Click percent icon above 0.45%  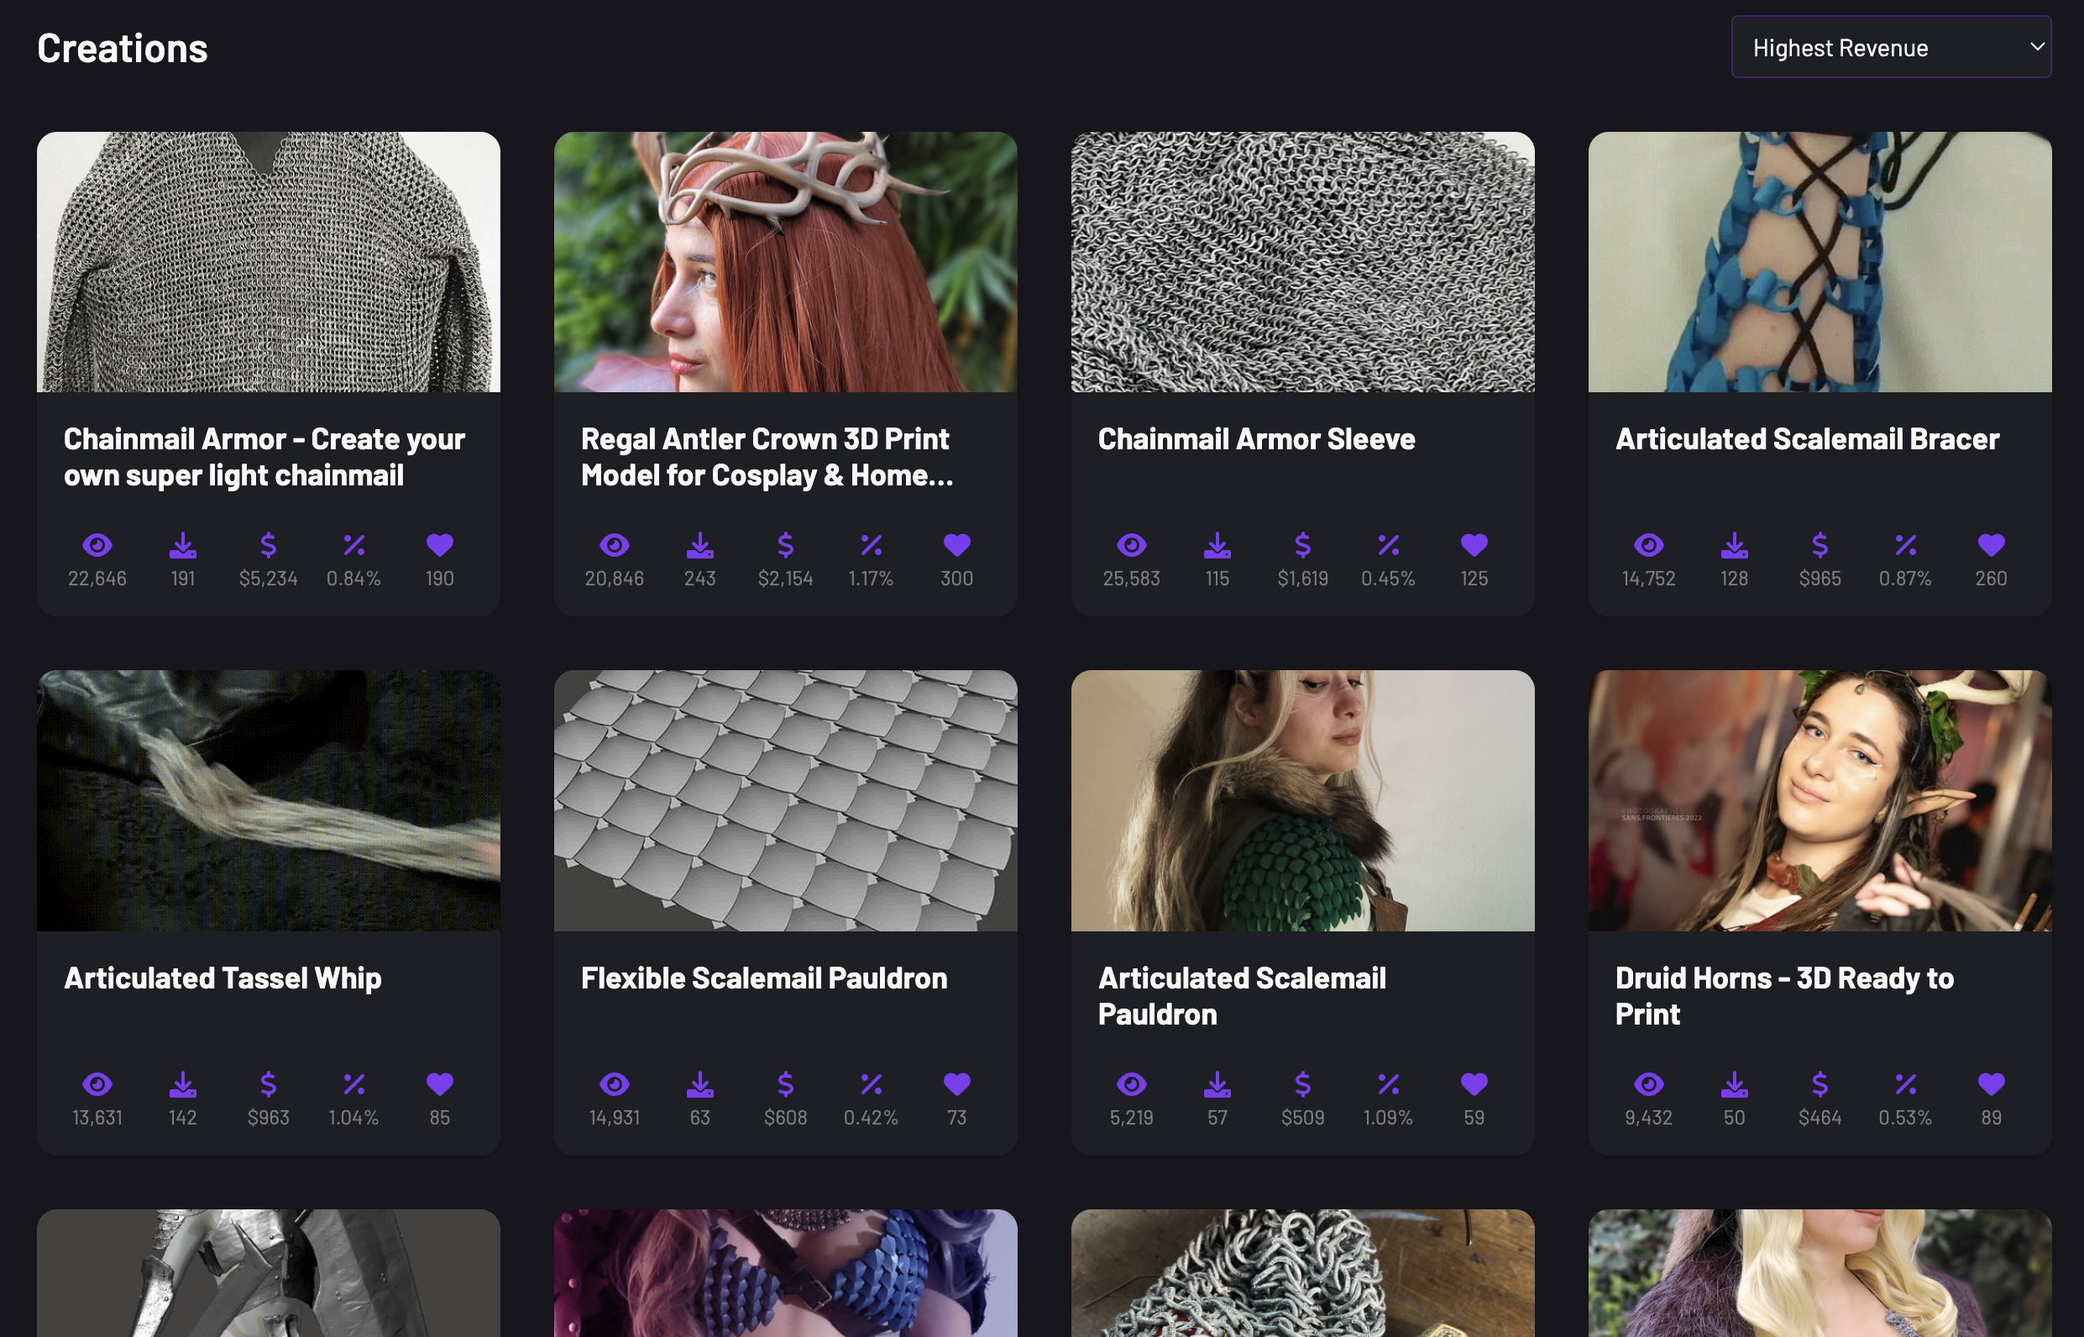point(1388,545)
